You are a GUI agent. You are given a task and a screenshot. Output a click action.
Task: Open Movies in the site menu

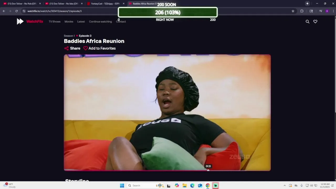pyautogui.click(x=69, y=22)
